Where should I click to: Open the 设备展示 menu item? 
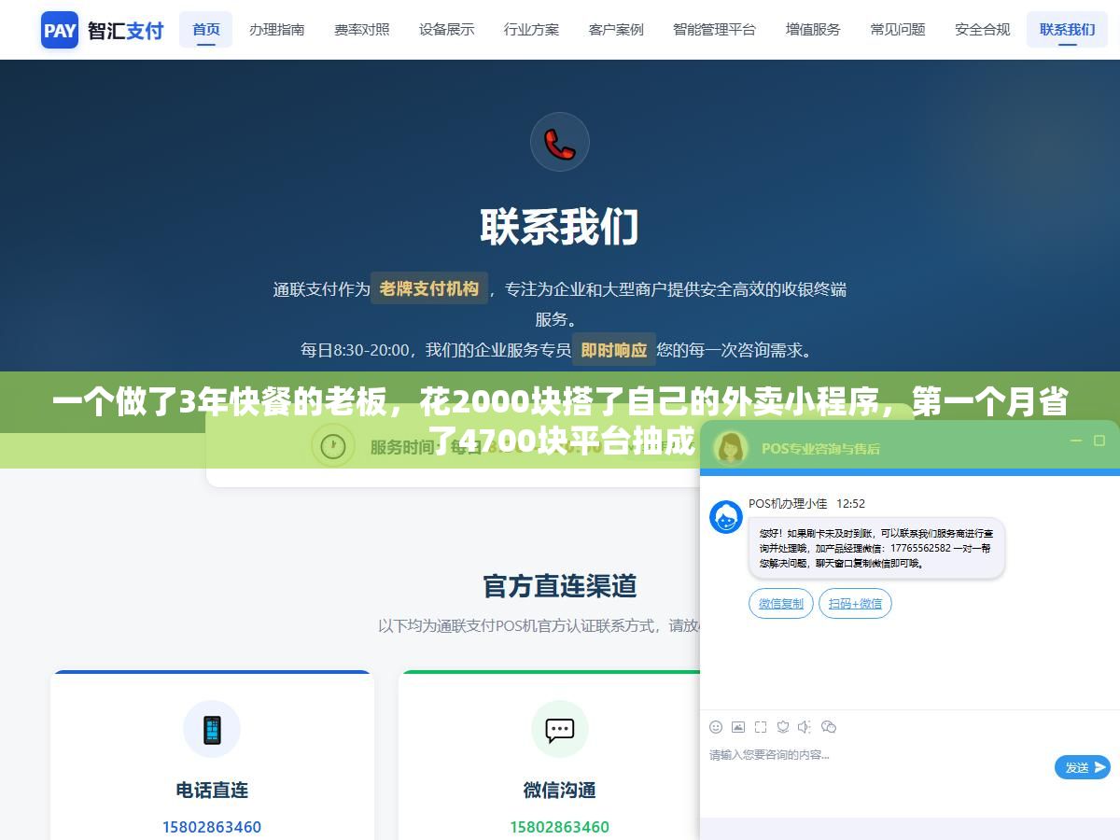pos(447,30)
